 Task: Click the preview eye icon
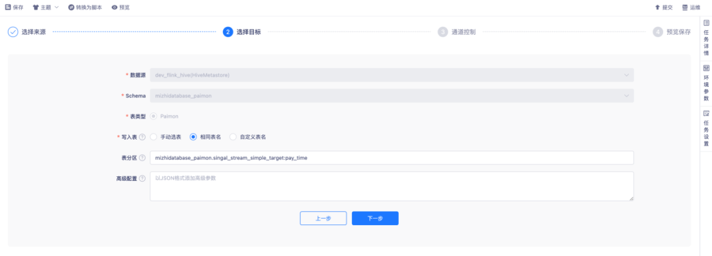click(x=115, y=7)
